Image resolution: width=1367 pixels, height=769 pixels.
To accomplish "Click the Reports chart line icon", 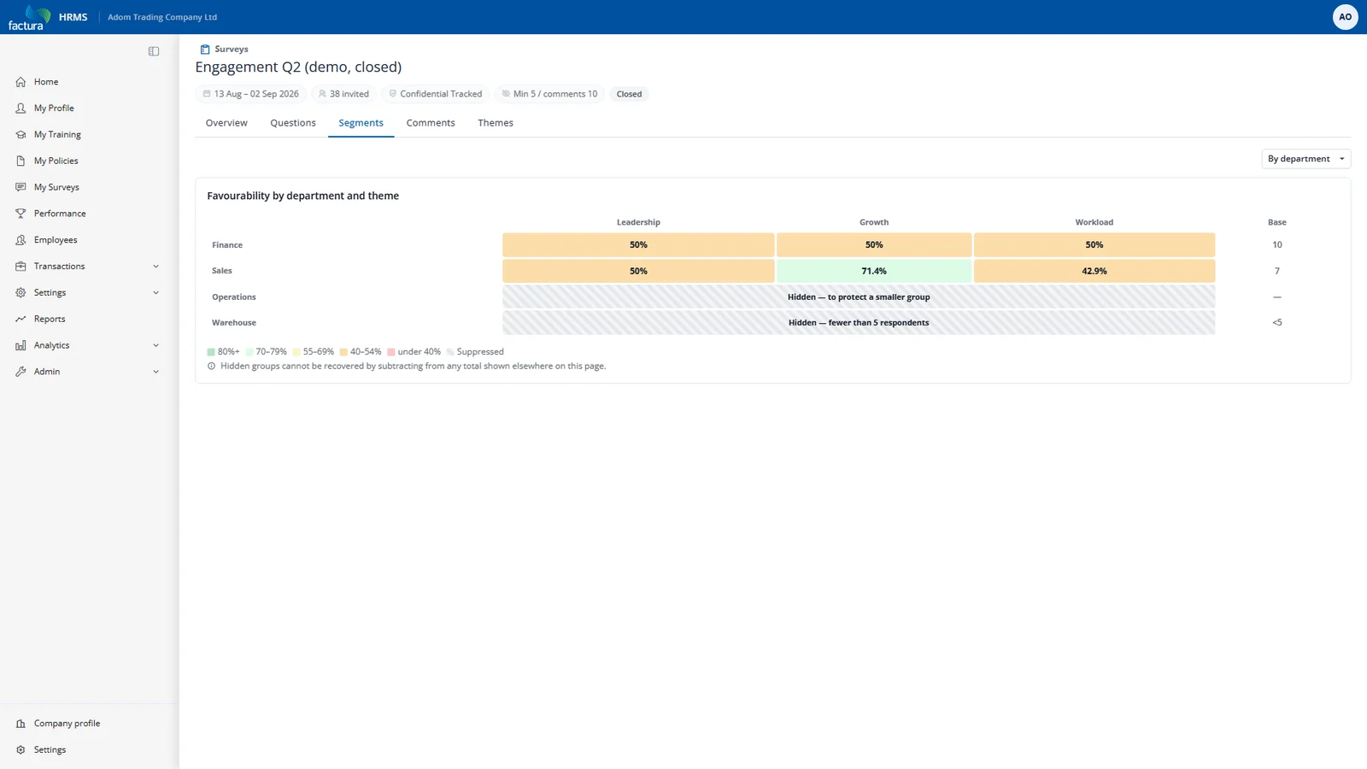I will (21, 320).
